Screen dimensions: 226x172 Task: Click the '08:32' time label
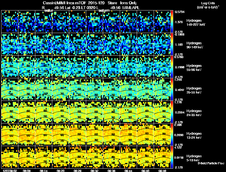[x=95, y=171]
